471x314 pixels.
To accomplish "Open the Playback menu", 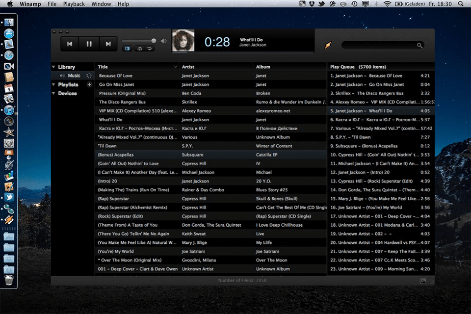I will coord(74,4).
